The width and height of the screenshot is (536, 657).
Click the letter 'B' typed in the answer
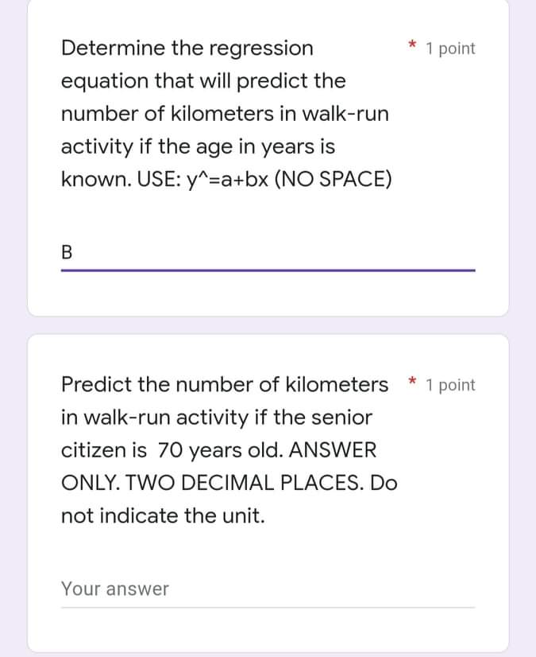tap(67, 252)
